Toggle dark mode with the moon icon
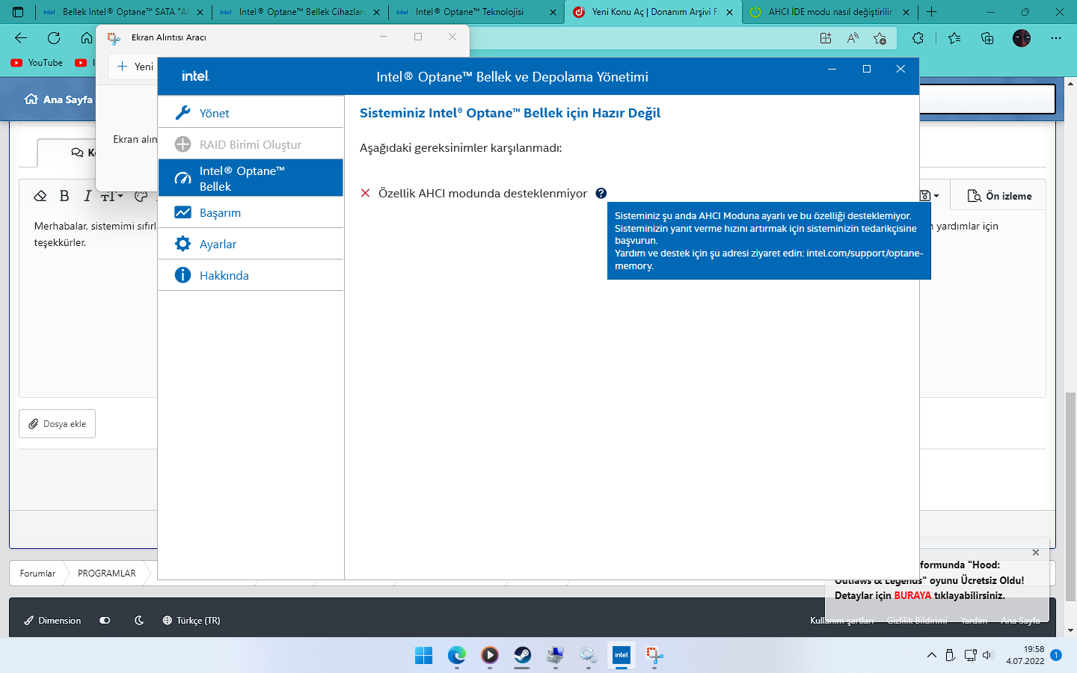This screenshot has width=1077, height=673. coord(139,621)
